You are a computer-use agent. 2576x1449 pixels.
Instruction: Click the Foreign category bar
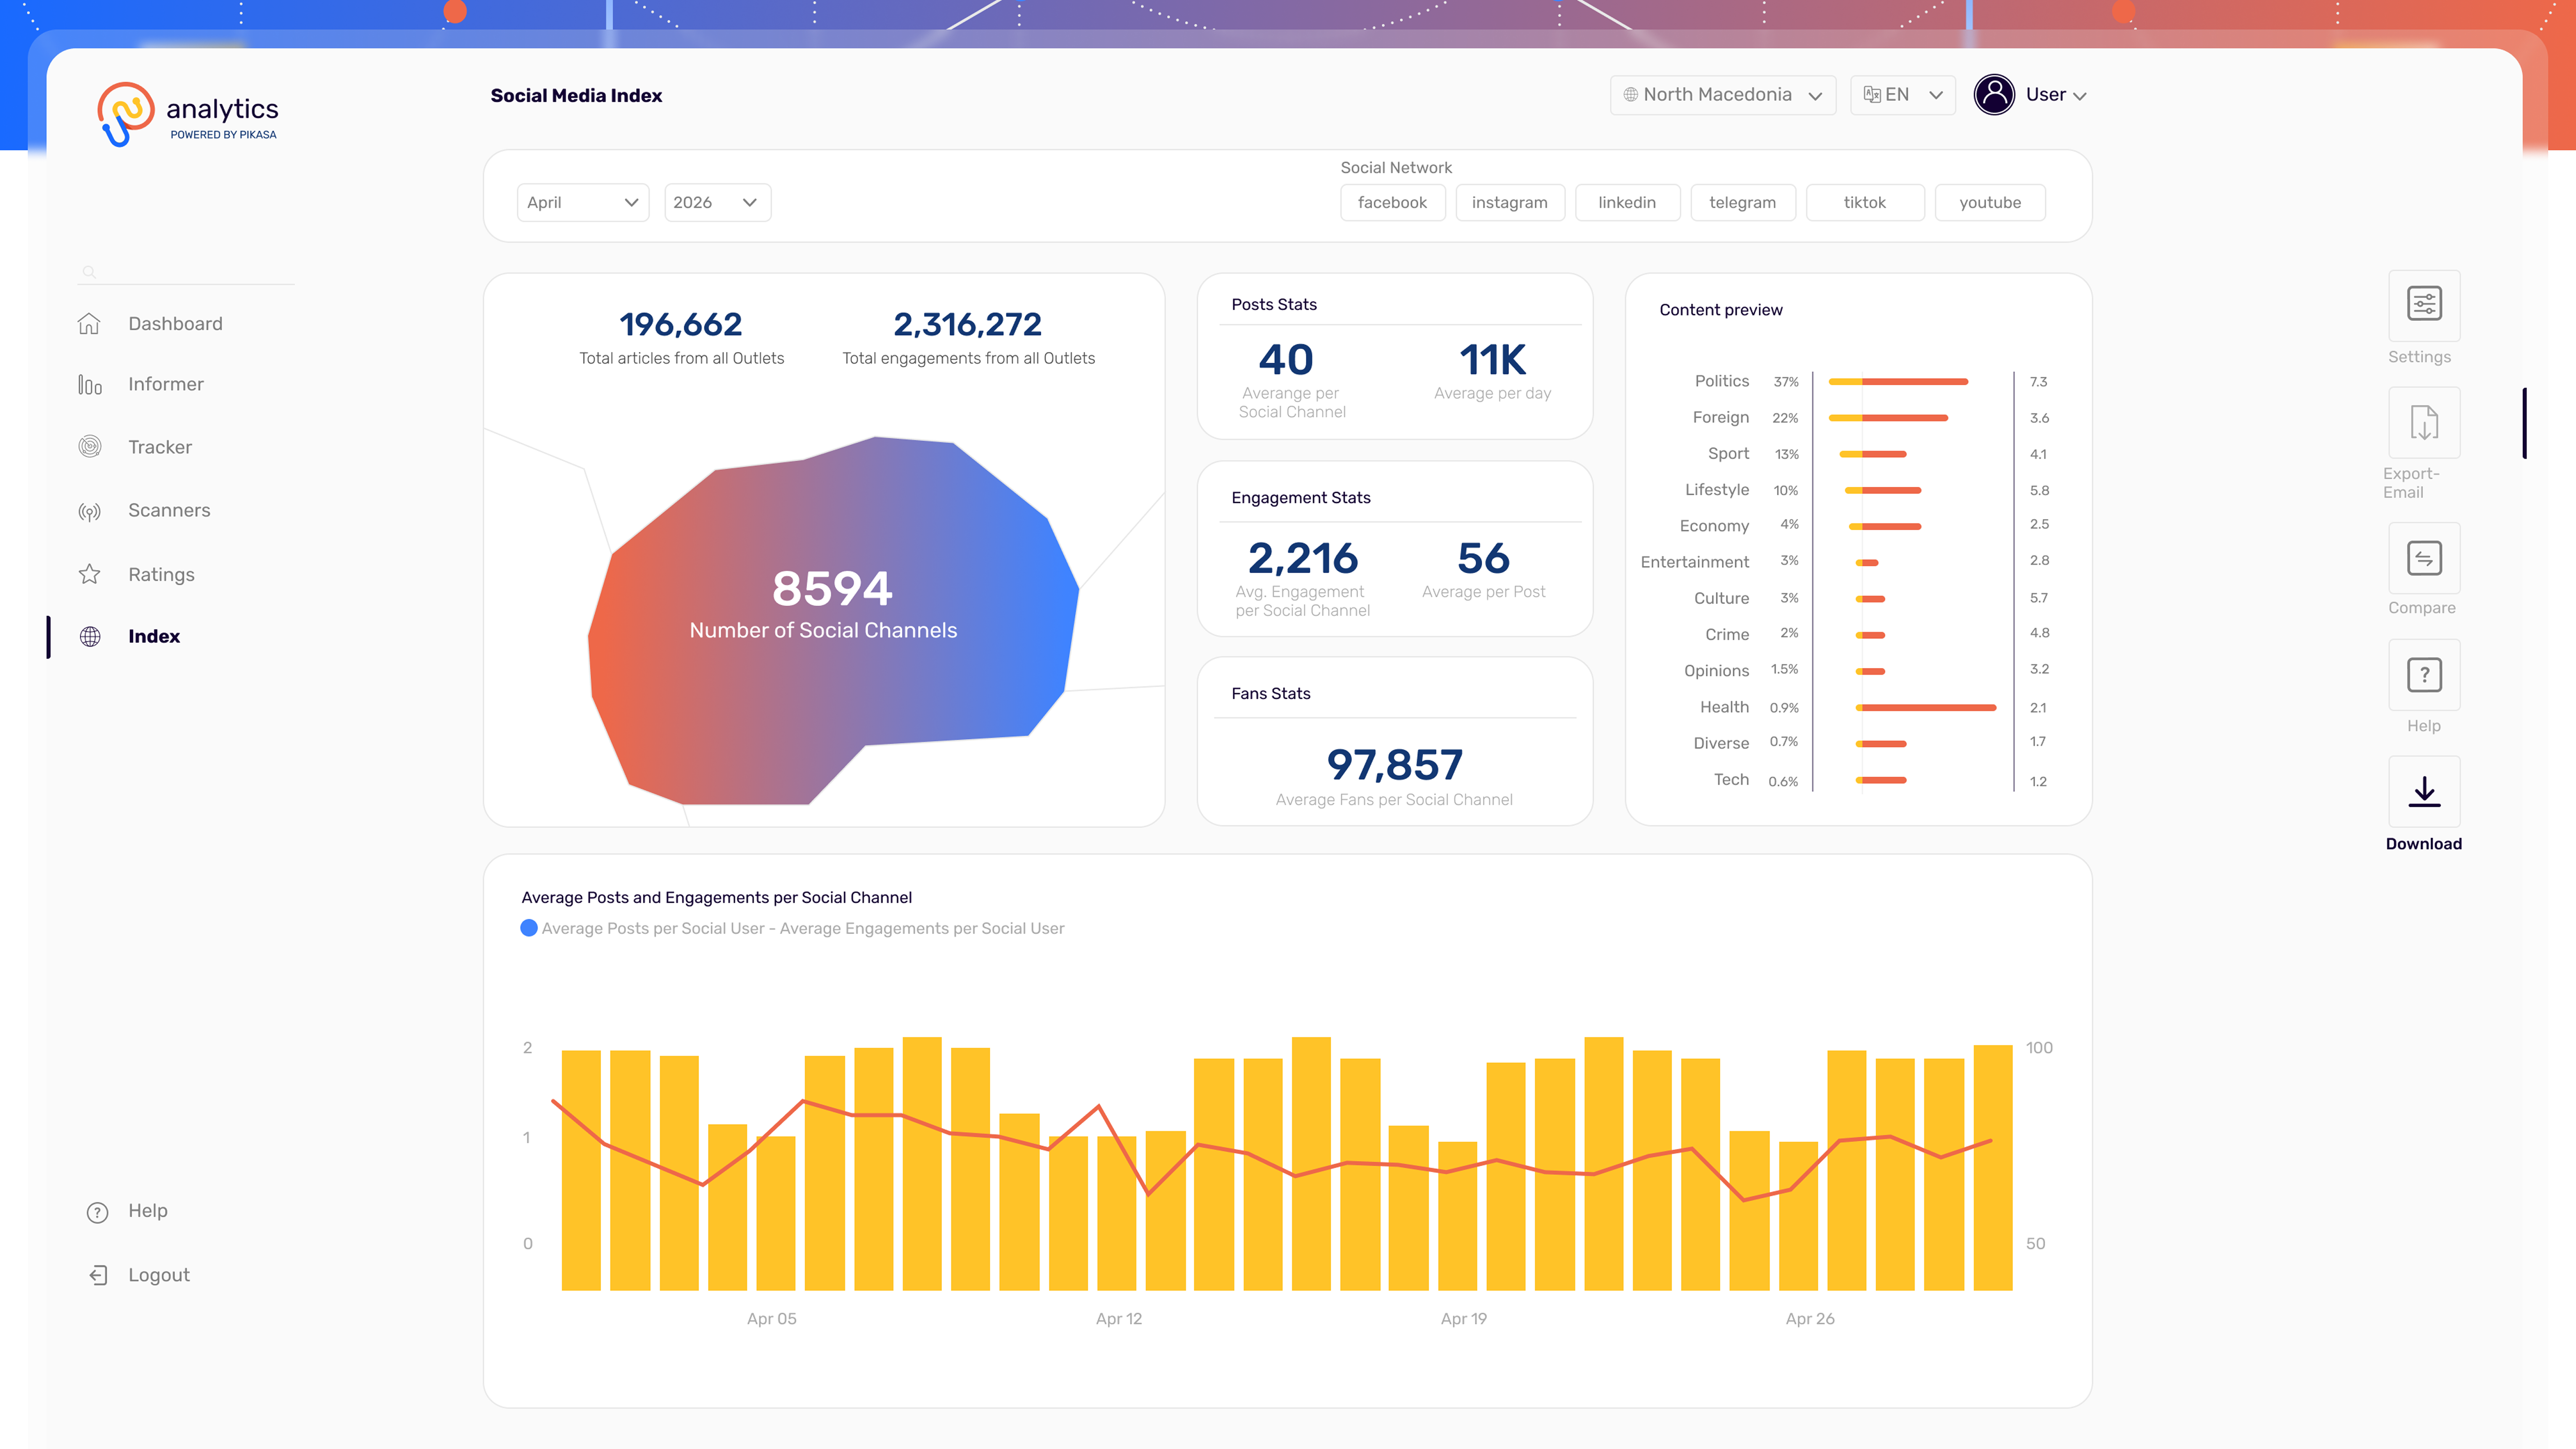tap(1888, 418)
